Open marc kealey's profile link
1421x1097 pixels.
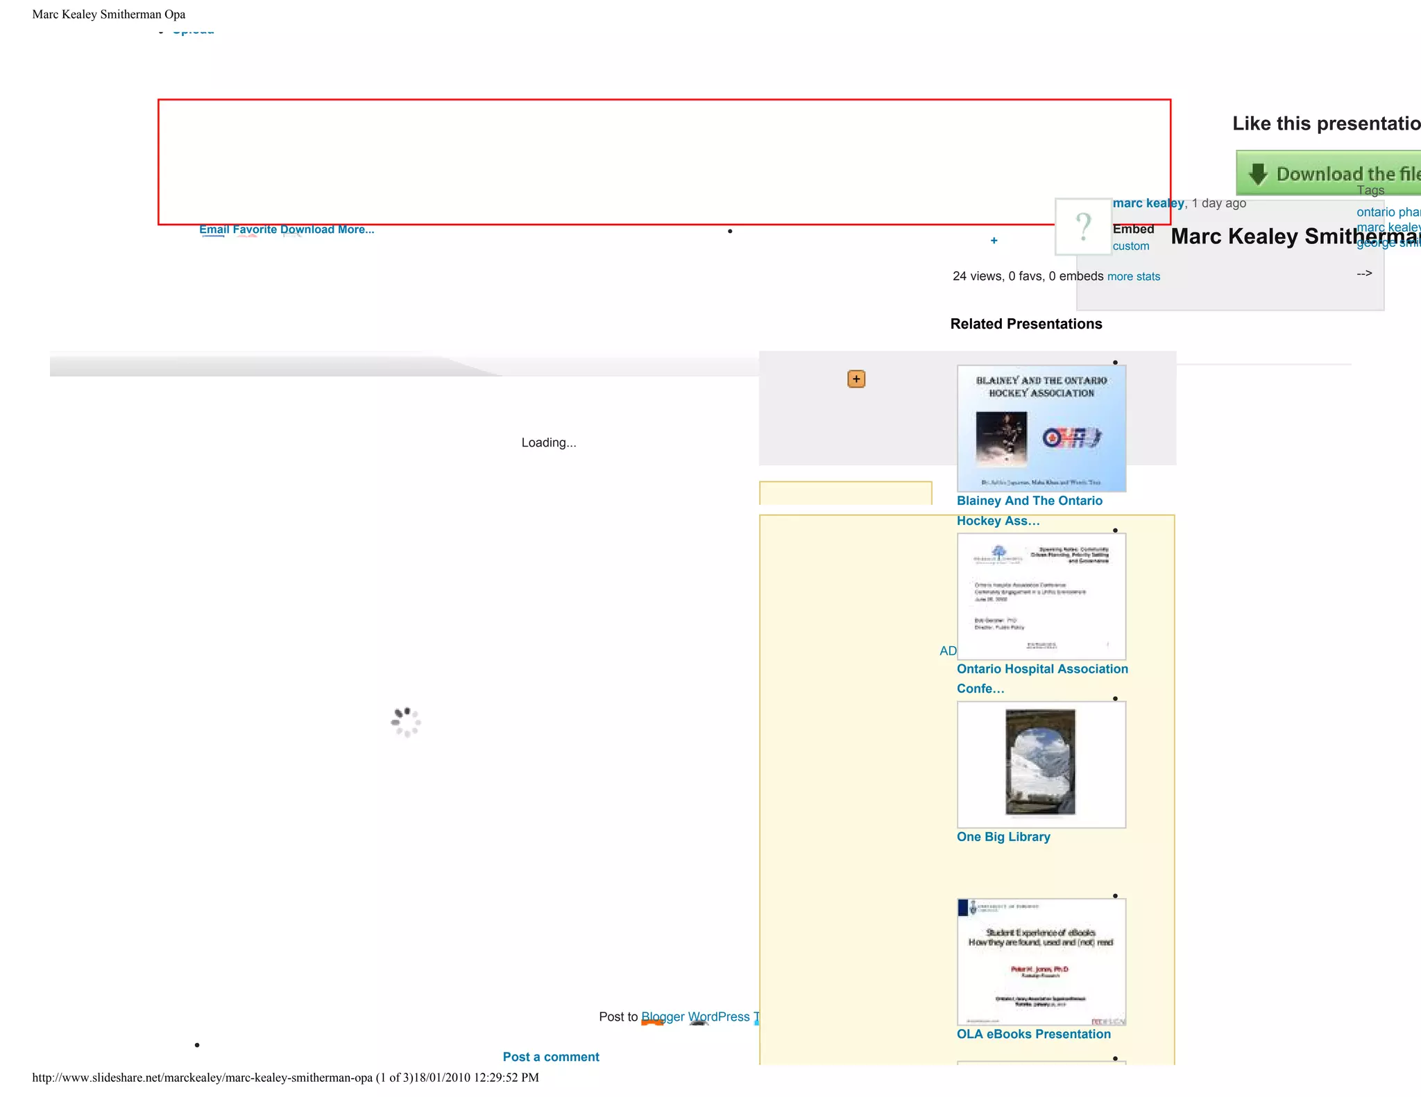(x=1148, y=203)
